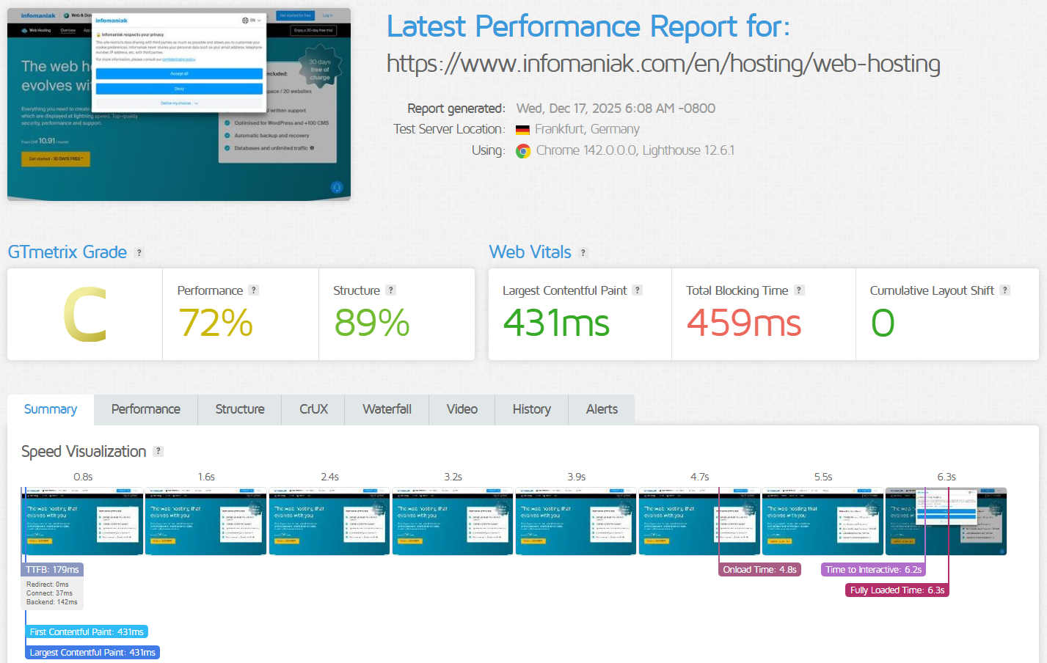Open the GTmetrix Grade help icon

pyautogui.click(x=139, y=252)
